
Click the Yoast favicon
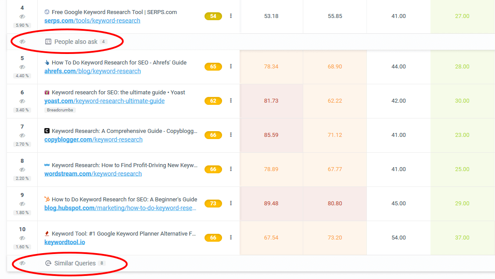(x=47, y=93)
